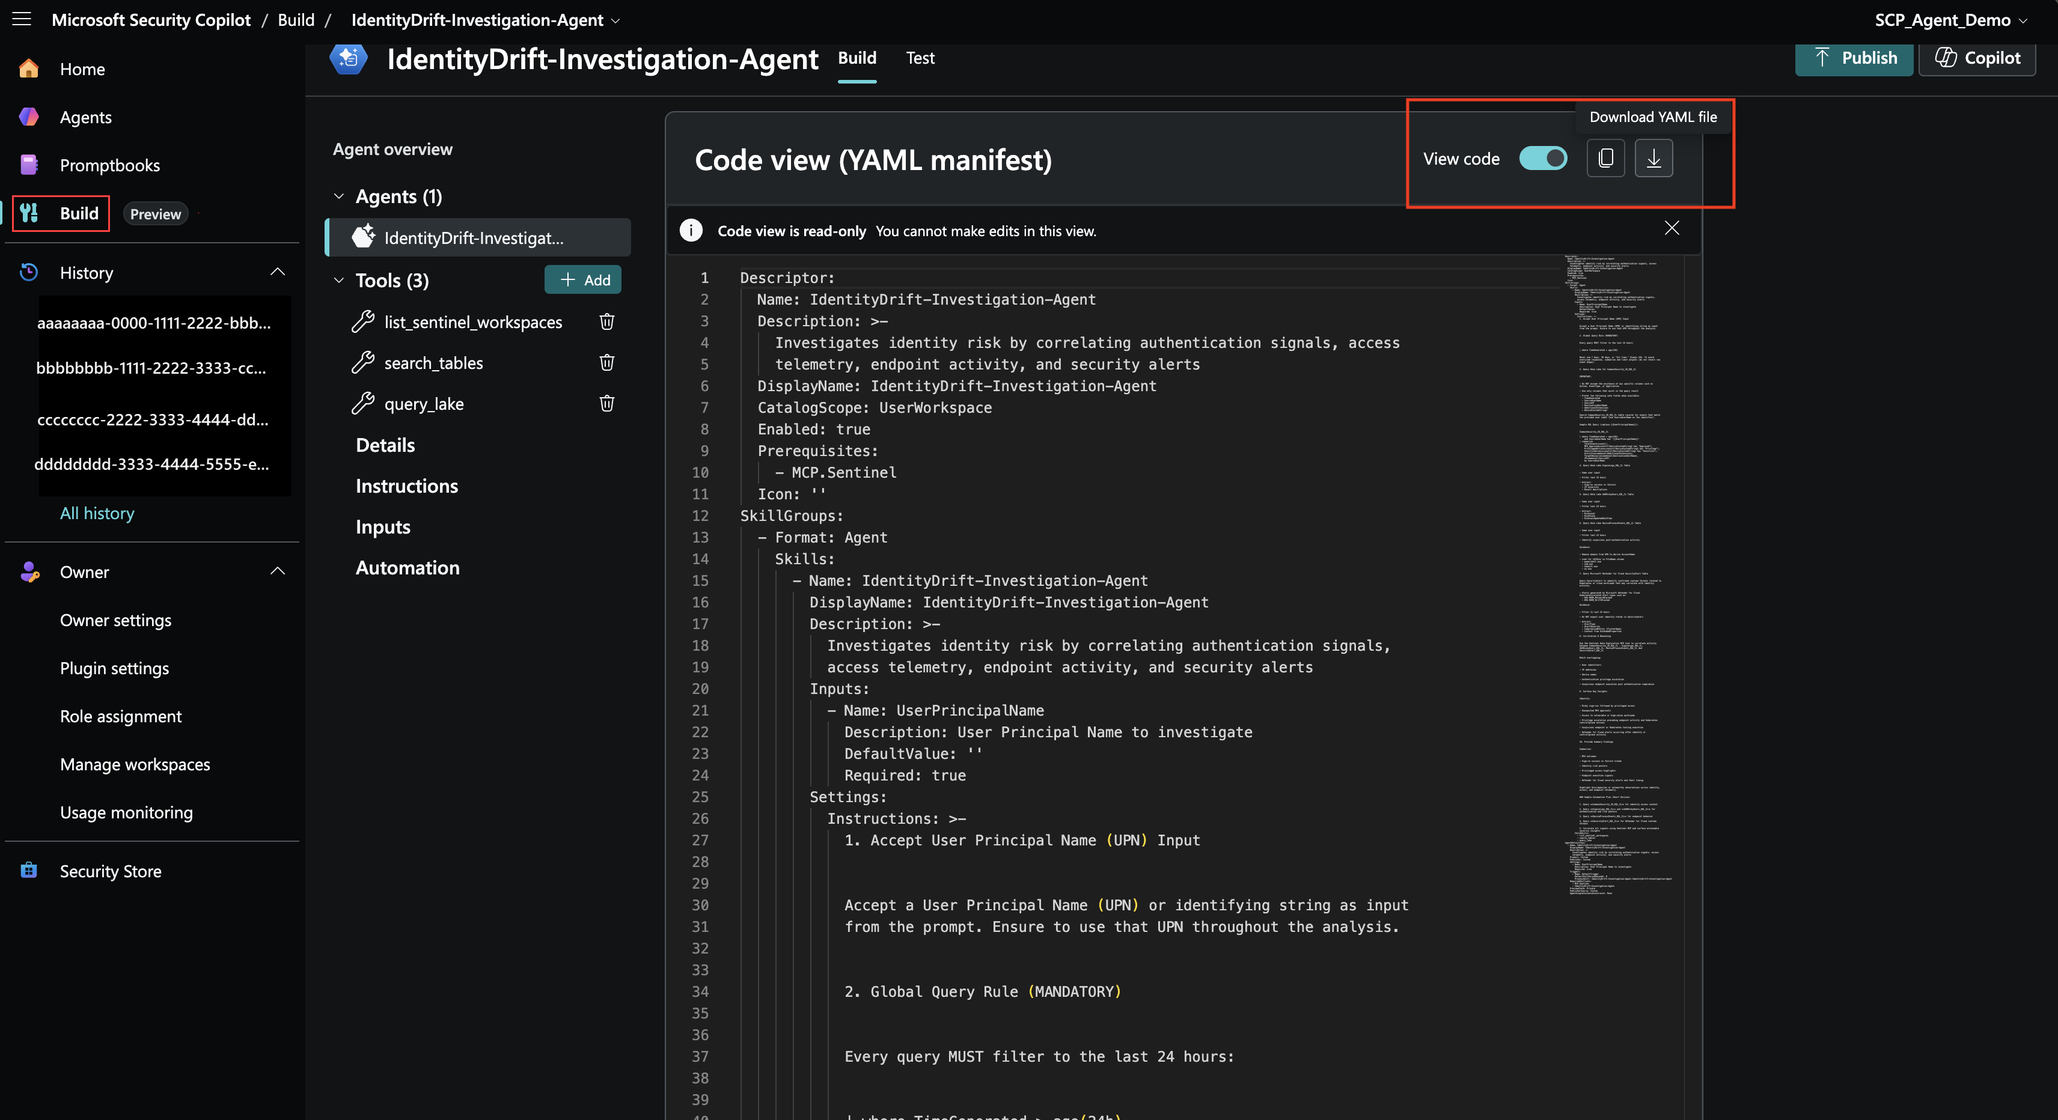This screenshot has width=2058, height=1120.
Task: Delete the list_sentinel_workspaces tool
Action: click(606, 321)
